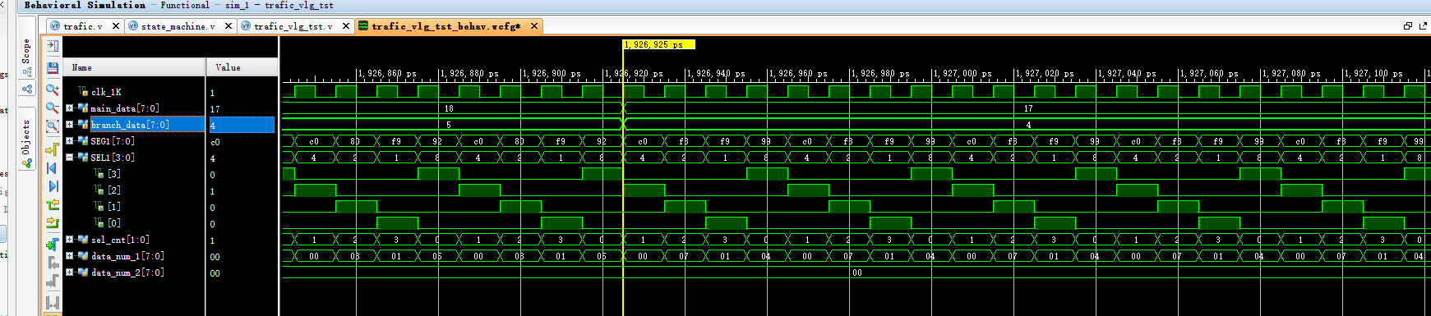Select the sel_cnt[1:0] signal

tap(121, 240)
